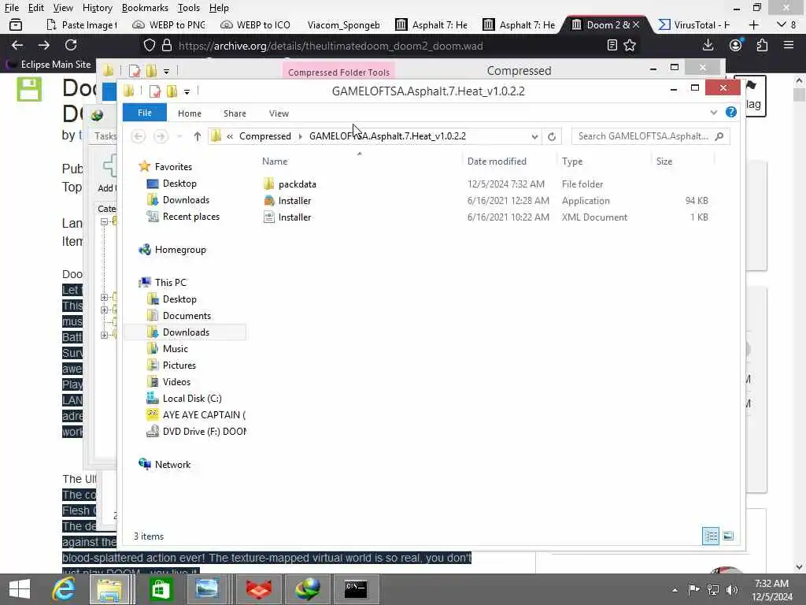The width and height of the screenshot is (806, 605).
Task: Open the Home ribbon tab
Action: [189, 113]
